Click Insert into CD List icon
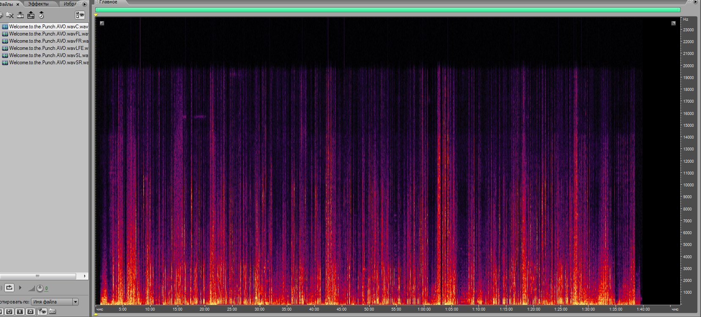 [x=41, y=16]
